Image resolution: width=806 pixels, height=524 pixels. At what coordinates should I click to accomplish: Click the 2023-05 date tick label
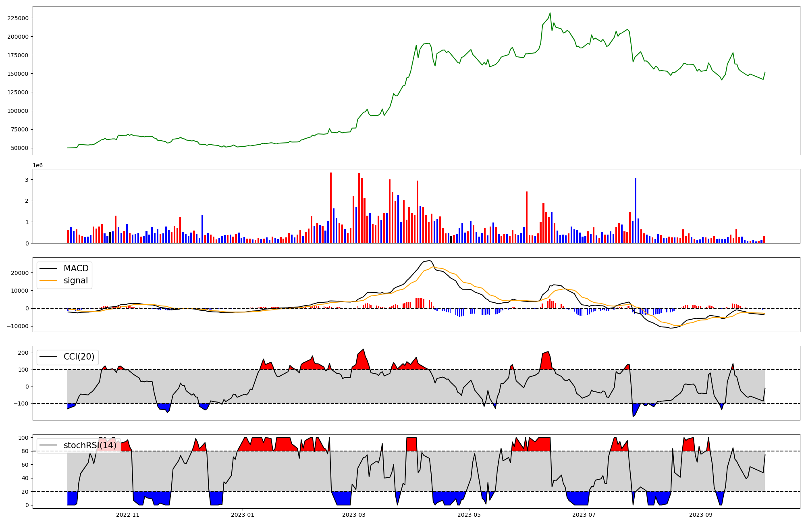[469, 515]
